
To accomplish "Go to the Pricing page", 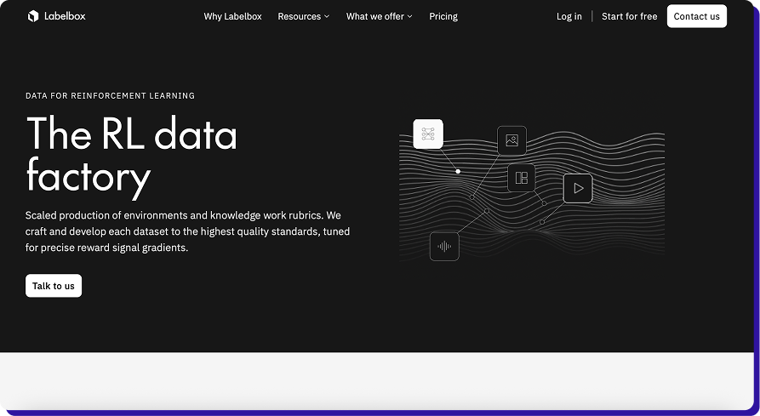I will (443, 16).
